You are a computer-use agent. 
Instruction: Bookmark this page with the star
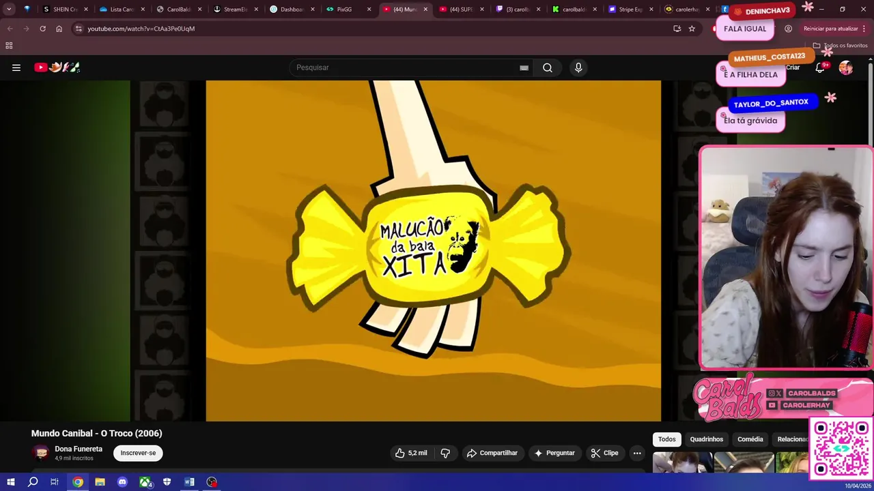click(x=692, y=29)
